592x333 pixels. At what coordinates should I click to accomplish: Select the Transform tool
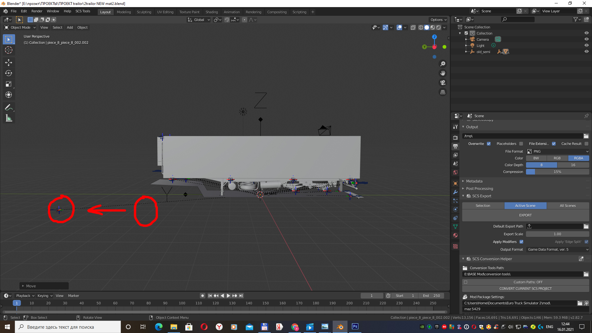(x=9, y=95)
